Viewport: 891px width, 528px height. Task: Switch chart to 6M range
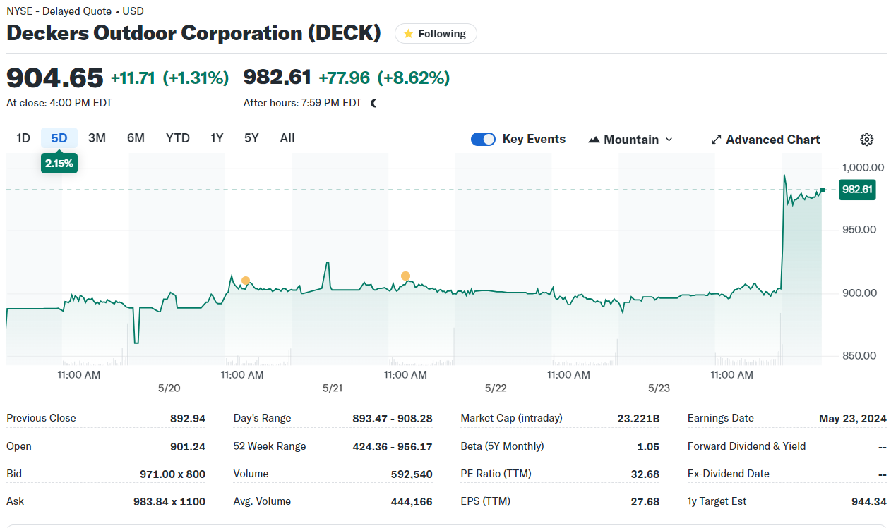pyautogui.click(x=136, y=138)
